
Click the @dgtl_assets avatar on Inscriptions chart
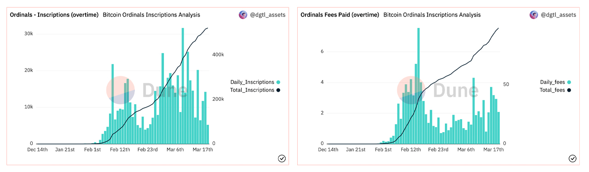[x=243, y=15]
